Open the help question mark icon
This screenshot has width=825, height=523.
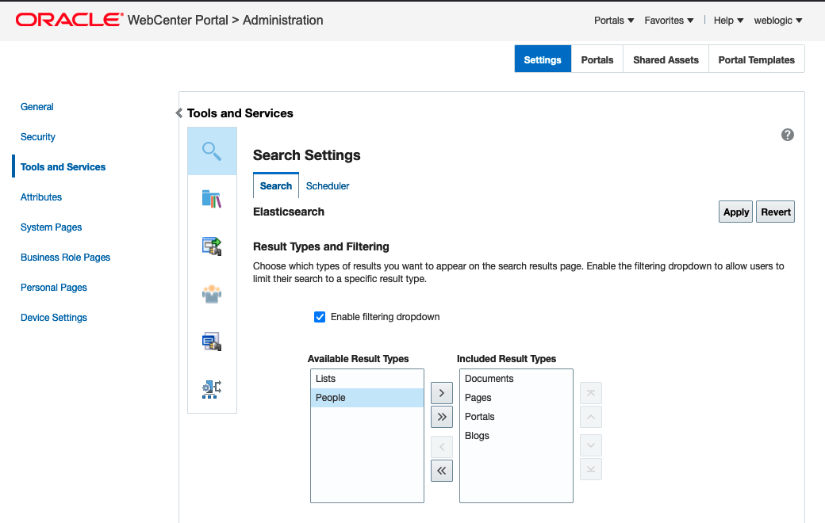pos(787,135)
